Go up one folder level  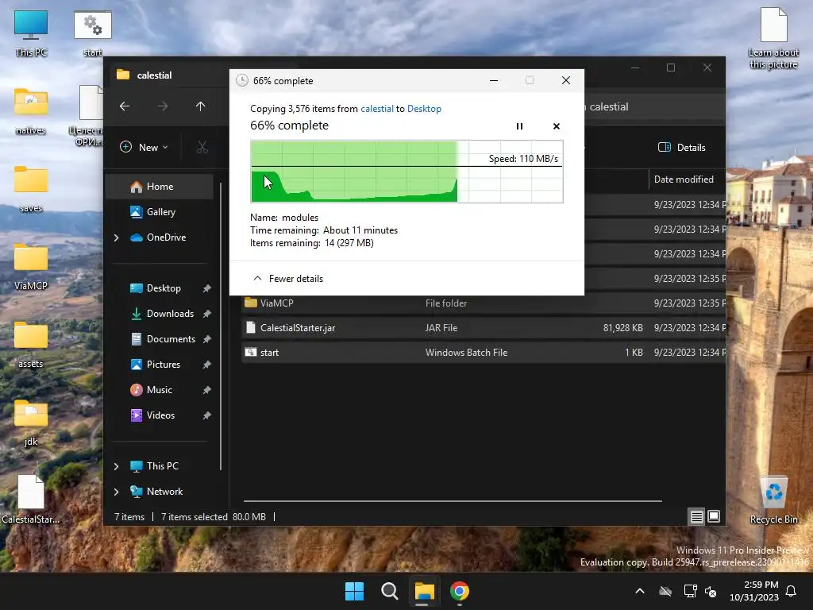[201, 106]
